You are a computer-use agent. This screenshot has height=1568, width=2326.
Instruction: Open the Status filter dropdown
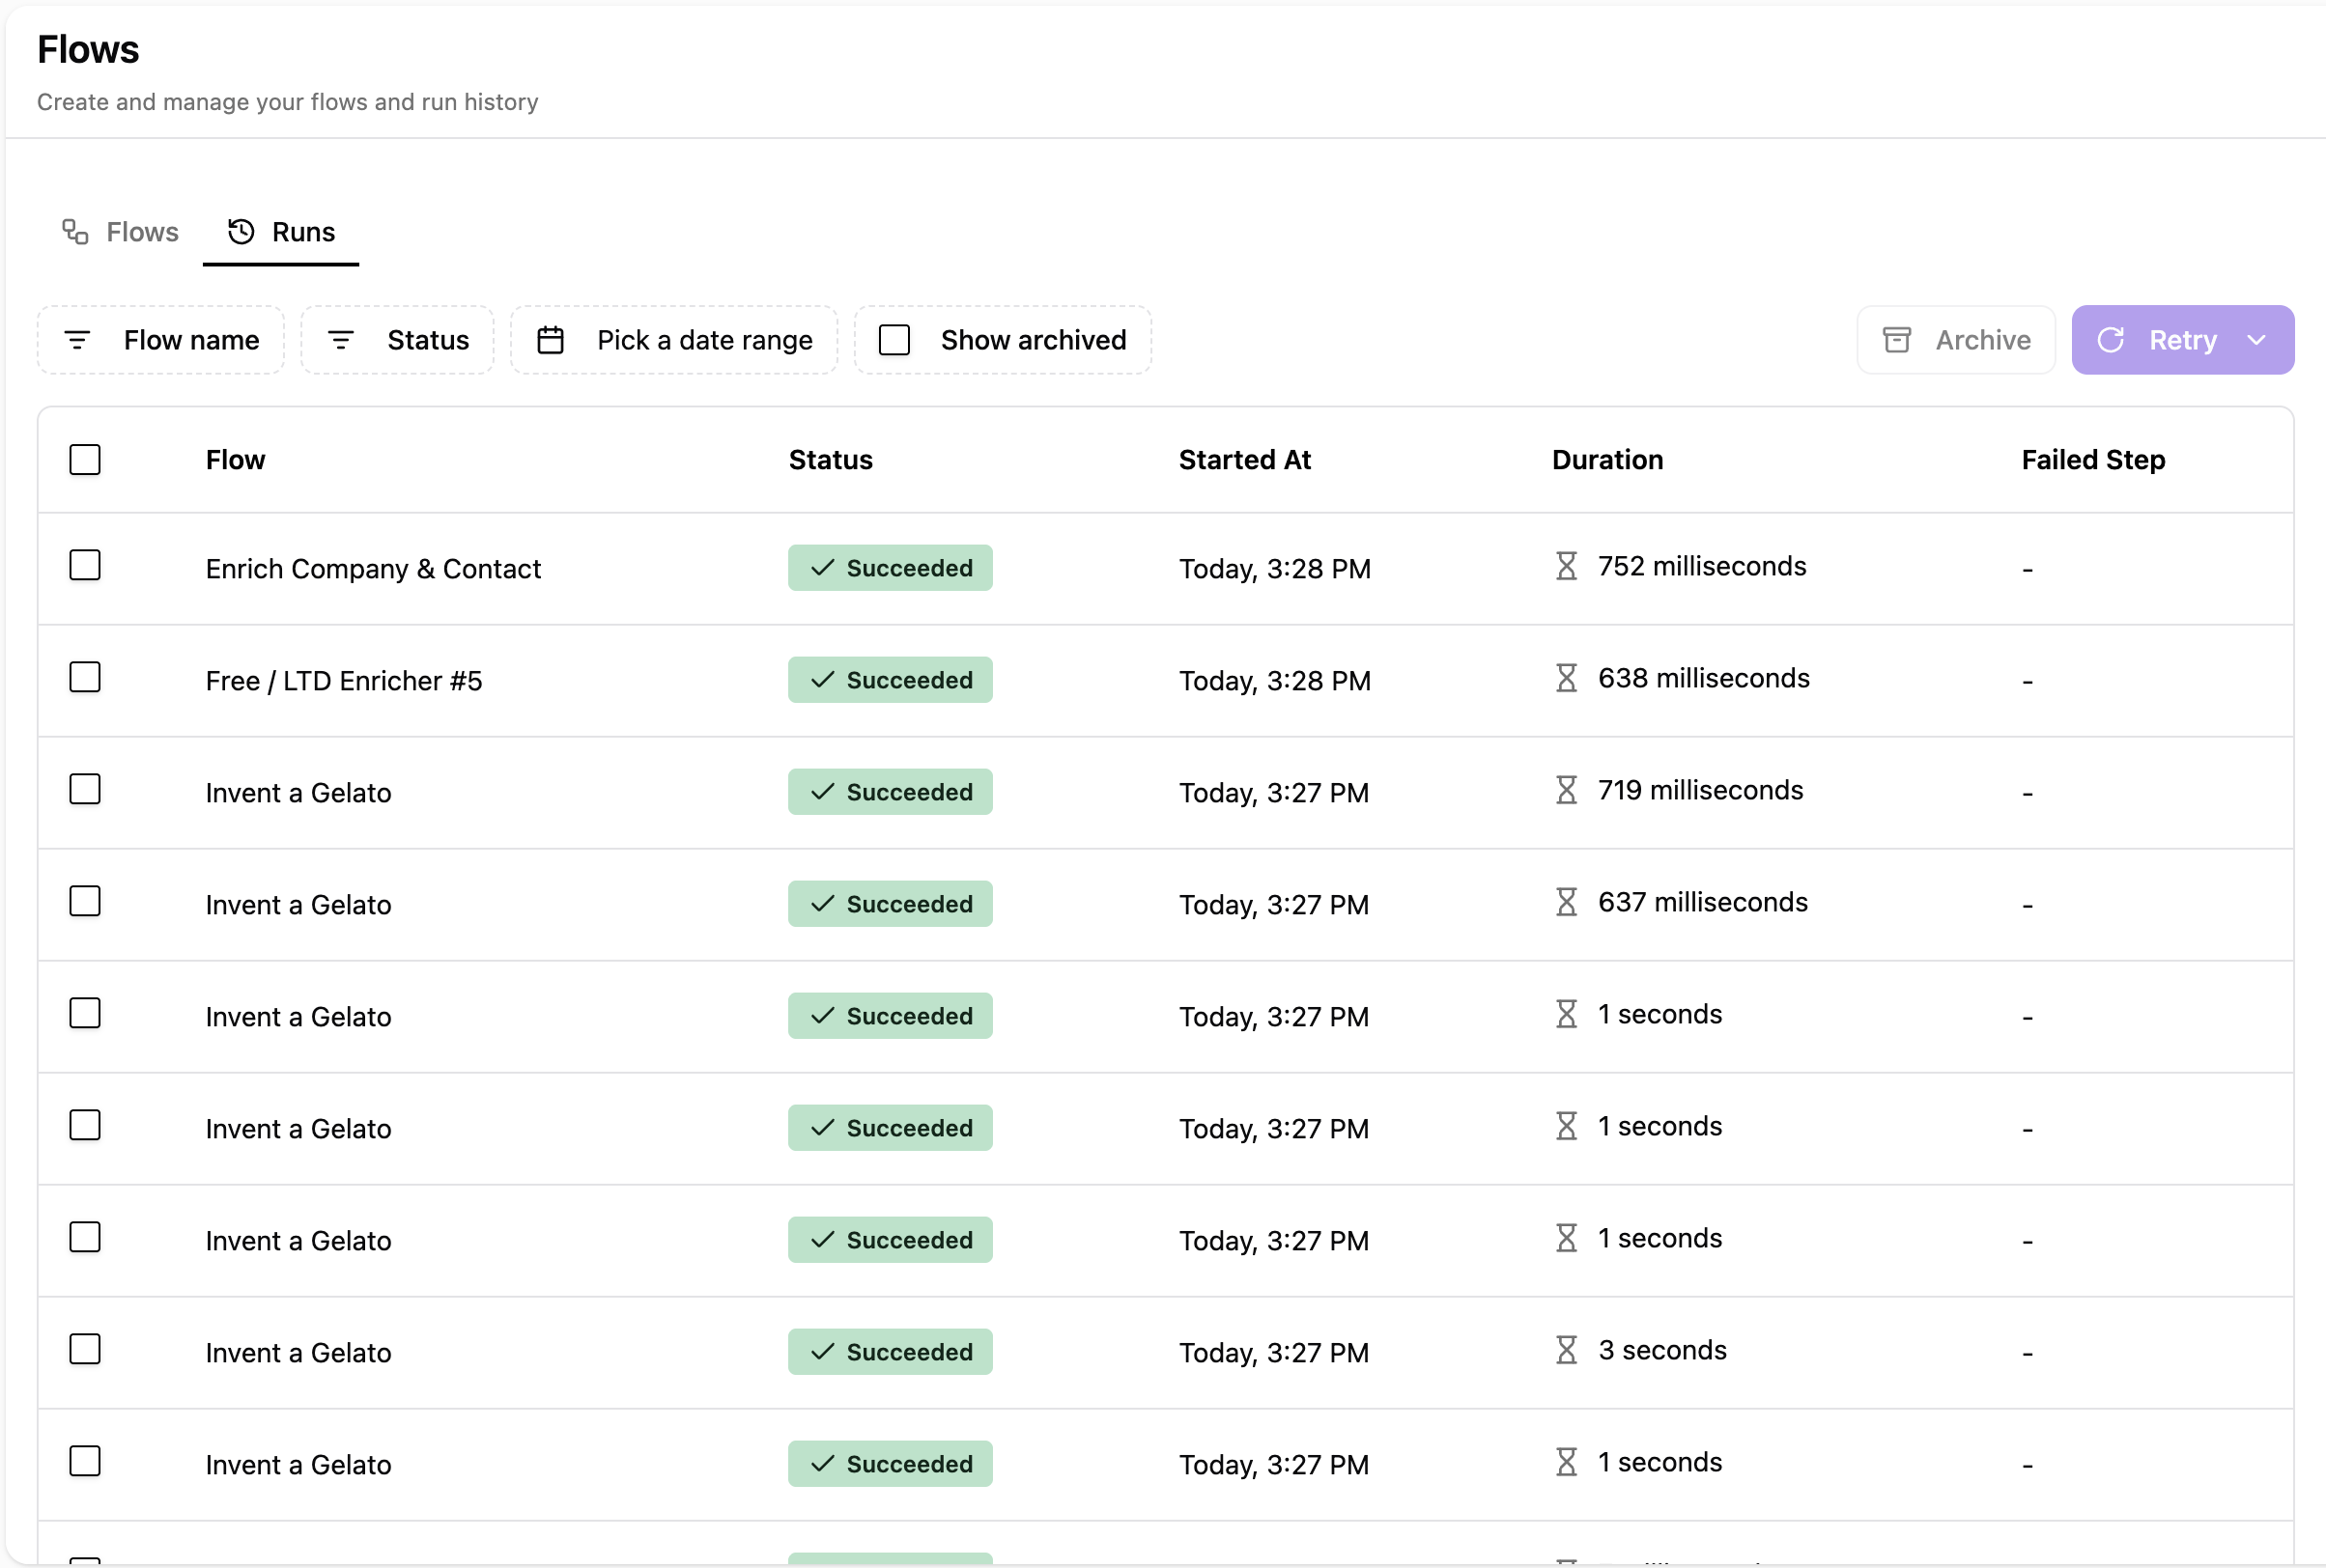pyautogui.click(x=398, y=340)
